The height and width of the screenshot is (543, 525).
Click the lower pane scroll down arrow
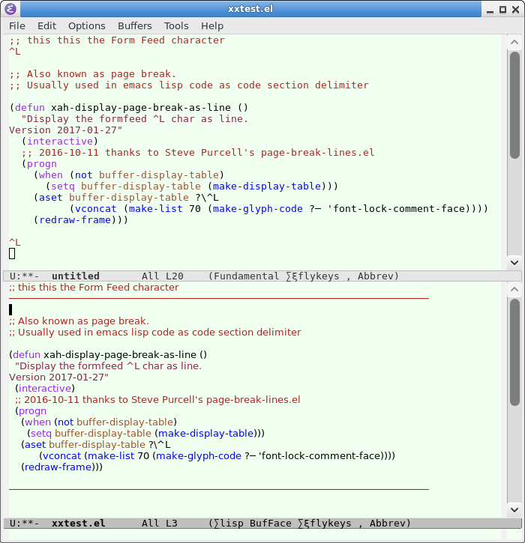pos(514,510)
